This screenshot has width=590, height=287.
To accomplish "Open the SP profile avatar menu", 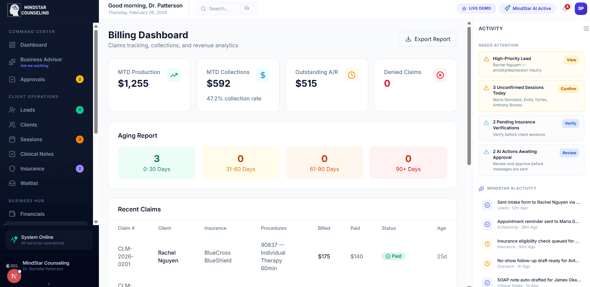I will point(581,8).
